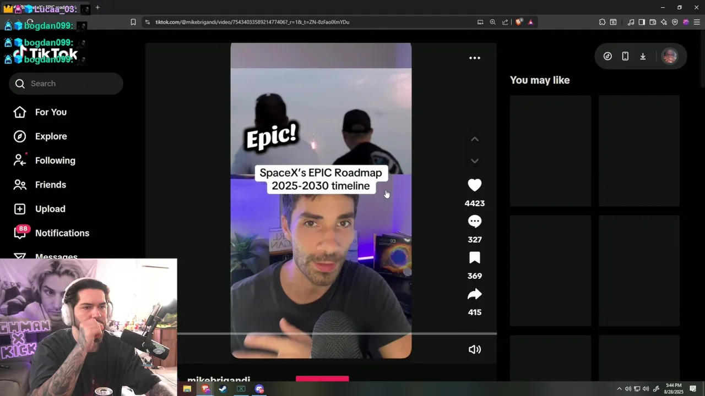Open TikTok coins icon in top pill

pyautogui.click(x=608, y=56)
